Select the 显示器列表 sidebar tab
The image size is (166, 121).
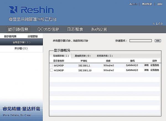click(x=10, y=36)
